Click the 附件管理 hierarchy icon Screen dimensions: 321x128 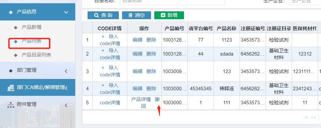[11, 105]
